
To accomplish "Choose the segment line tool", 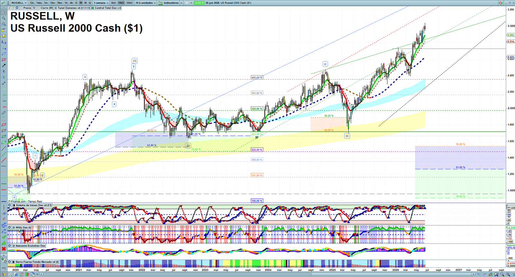I will click(4, 83).
